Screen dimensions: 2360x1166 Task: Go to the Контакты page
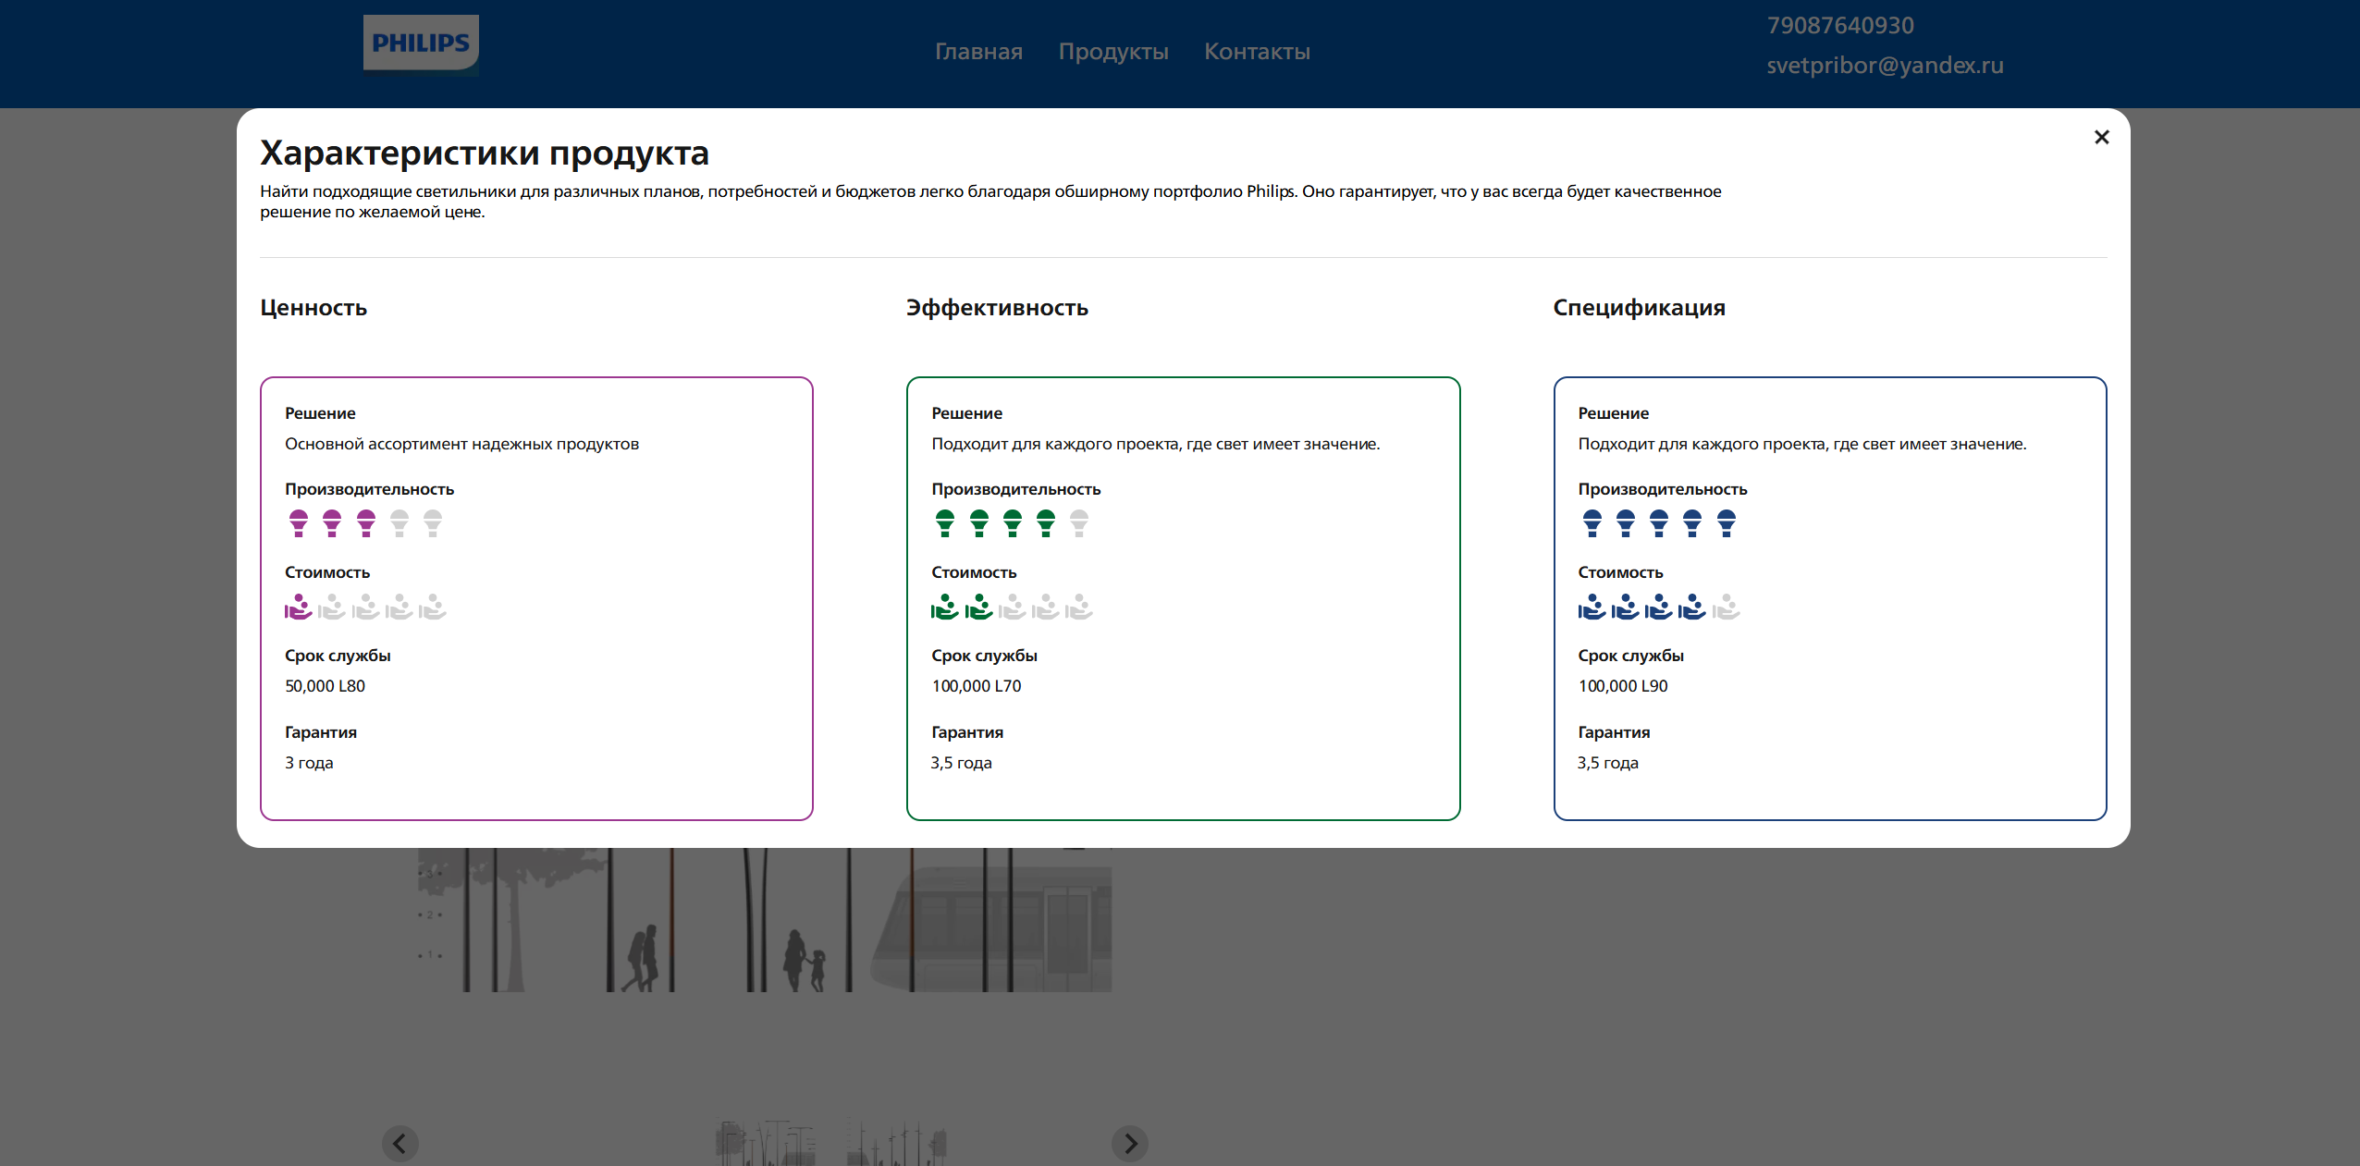tap(1257, 52)
